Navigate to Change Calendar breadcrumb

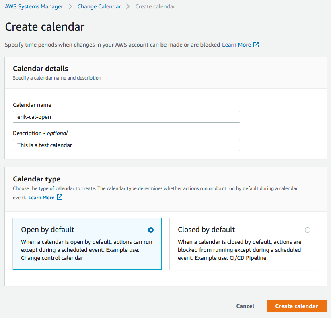pos(99,6)
